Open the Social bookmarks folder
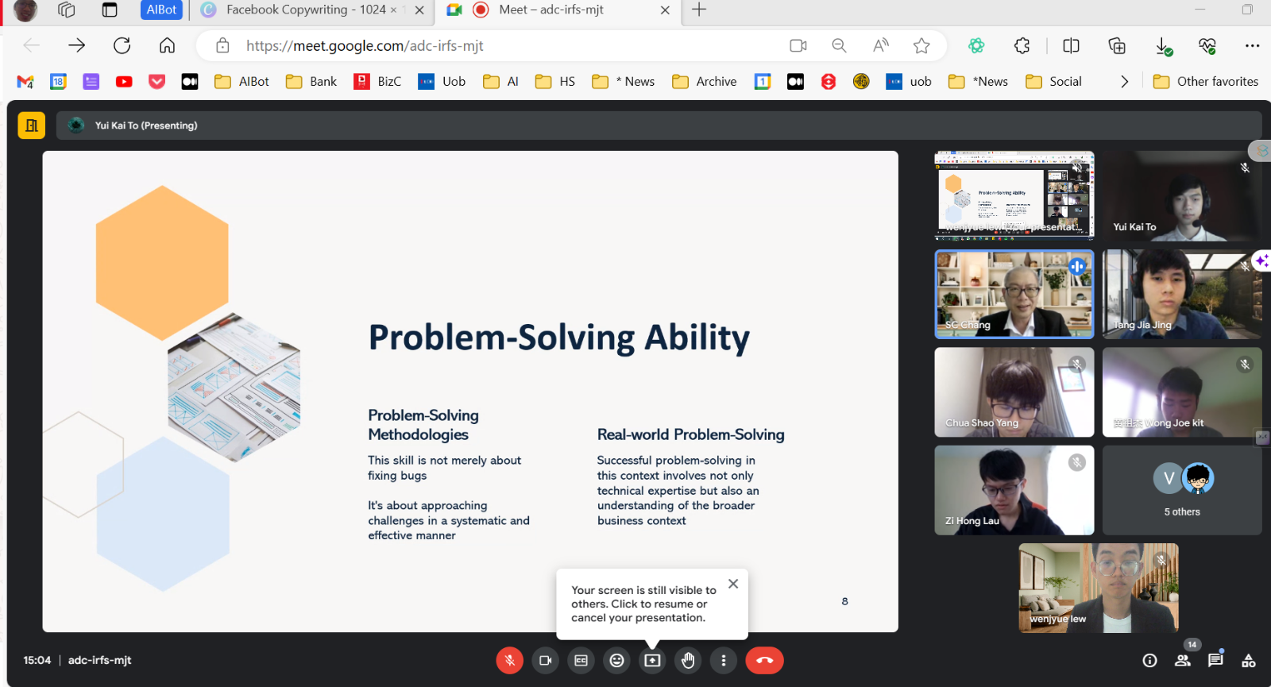Viewport: 1271px width, 687px height. pyautogui.click(x=1054, y=81)
